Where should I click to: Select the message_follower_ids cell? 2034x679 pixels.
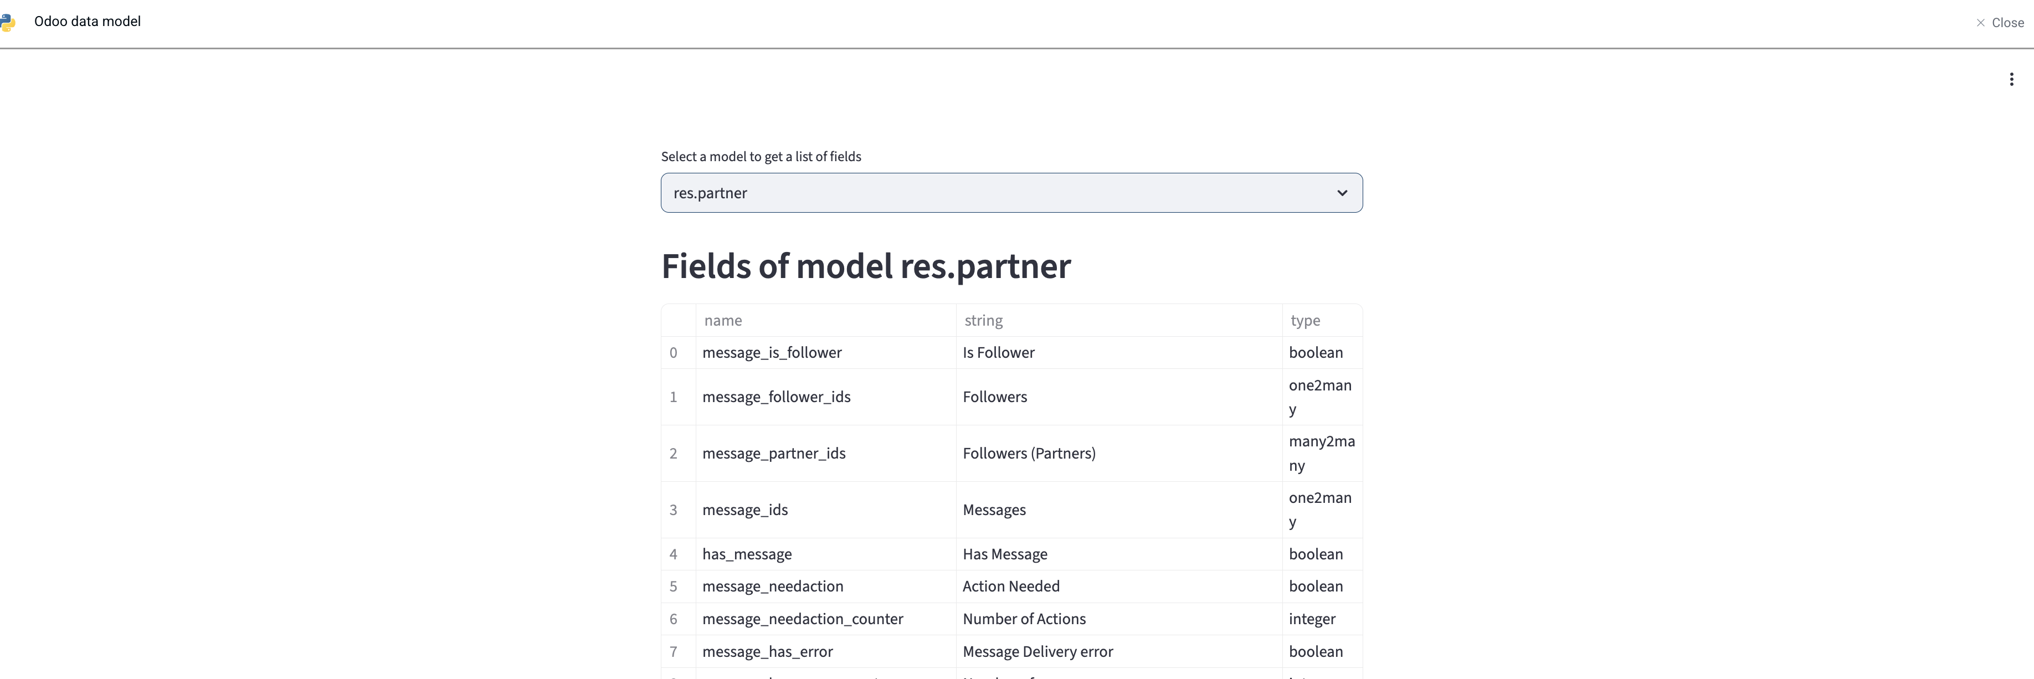(x=825, y=397)
